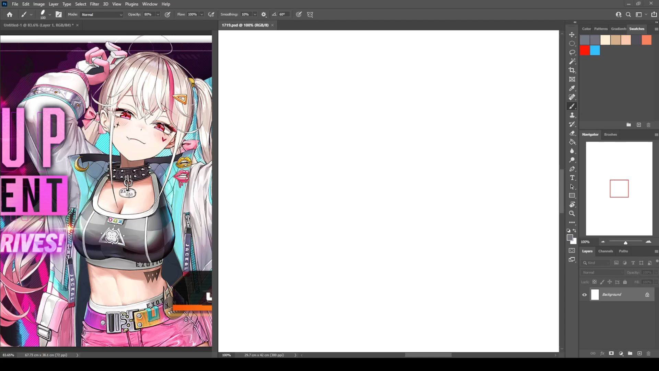Open the blending Mode dropdown
The height and width of the screenshot is (371, 659).
[102, 14]
